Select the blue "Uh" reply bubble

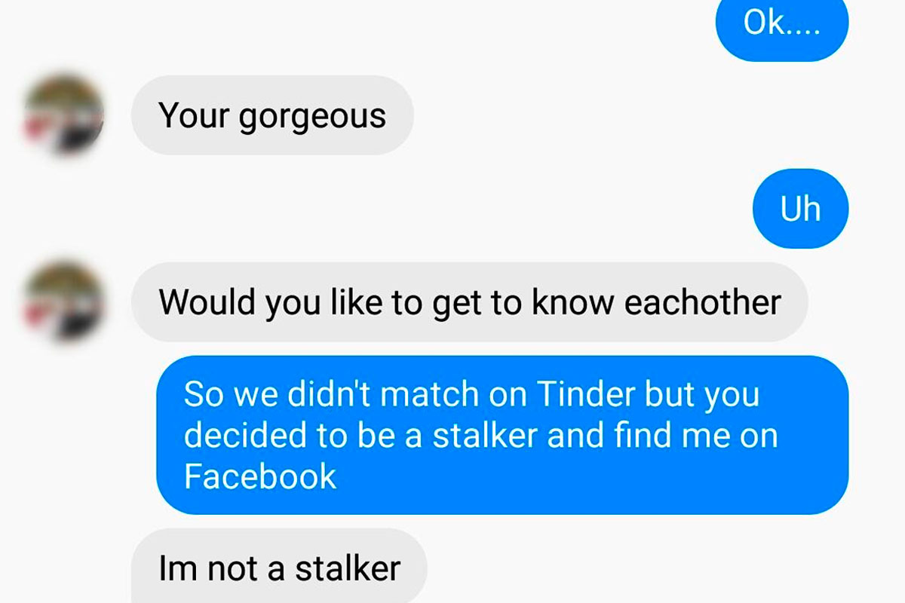801,209
